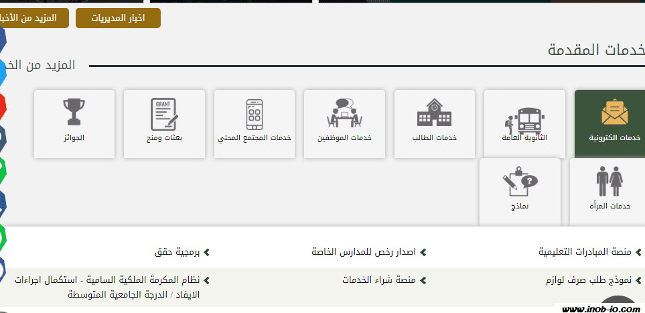Click the المزيد من الخدمات heading link

(39, 65)
